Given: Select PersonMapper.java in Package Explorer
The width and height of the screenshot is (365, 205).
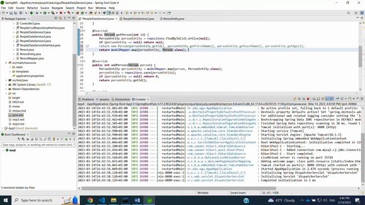Looking at the screenshot, I should (31, 58).
